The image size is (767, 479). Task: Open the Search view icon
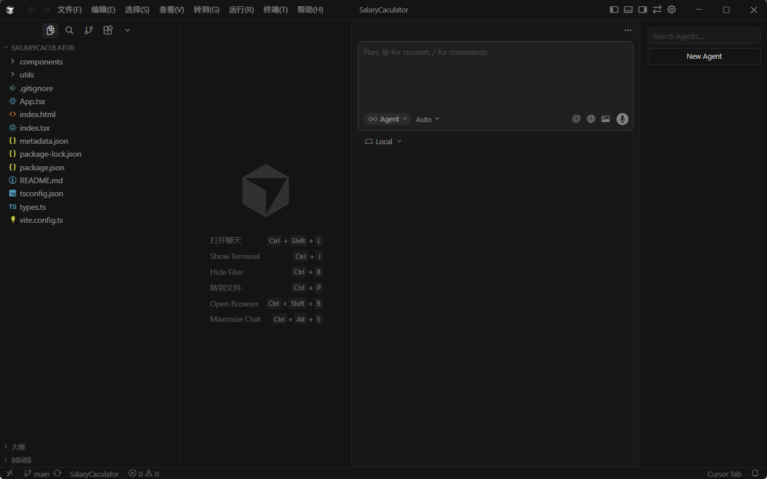point(69,31)
